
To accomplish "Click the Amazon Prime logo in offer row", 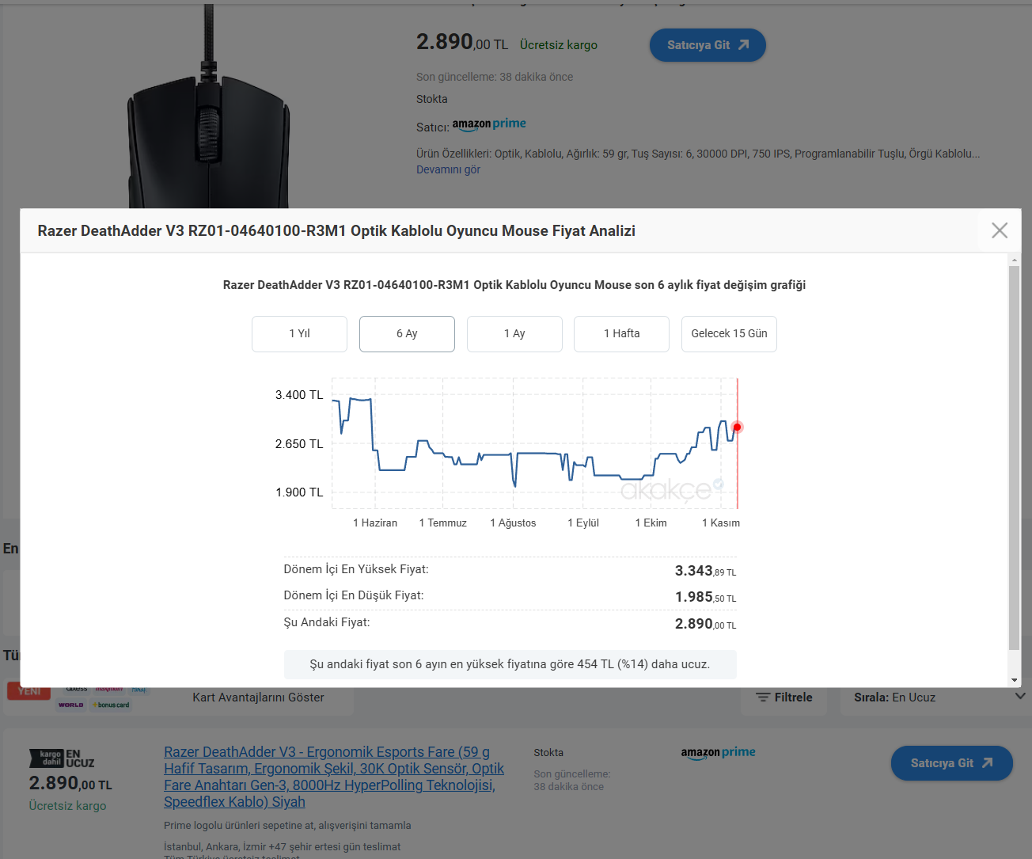I will click(x=718, y=753).
